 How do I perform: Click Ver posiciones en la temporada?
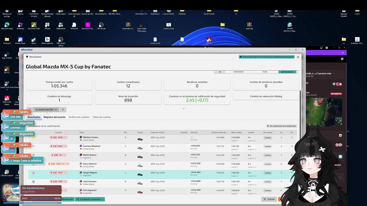(281, 126)
